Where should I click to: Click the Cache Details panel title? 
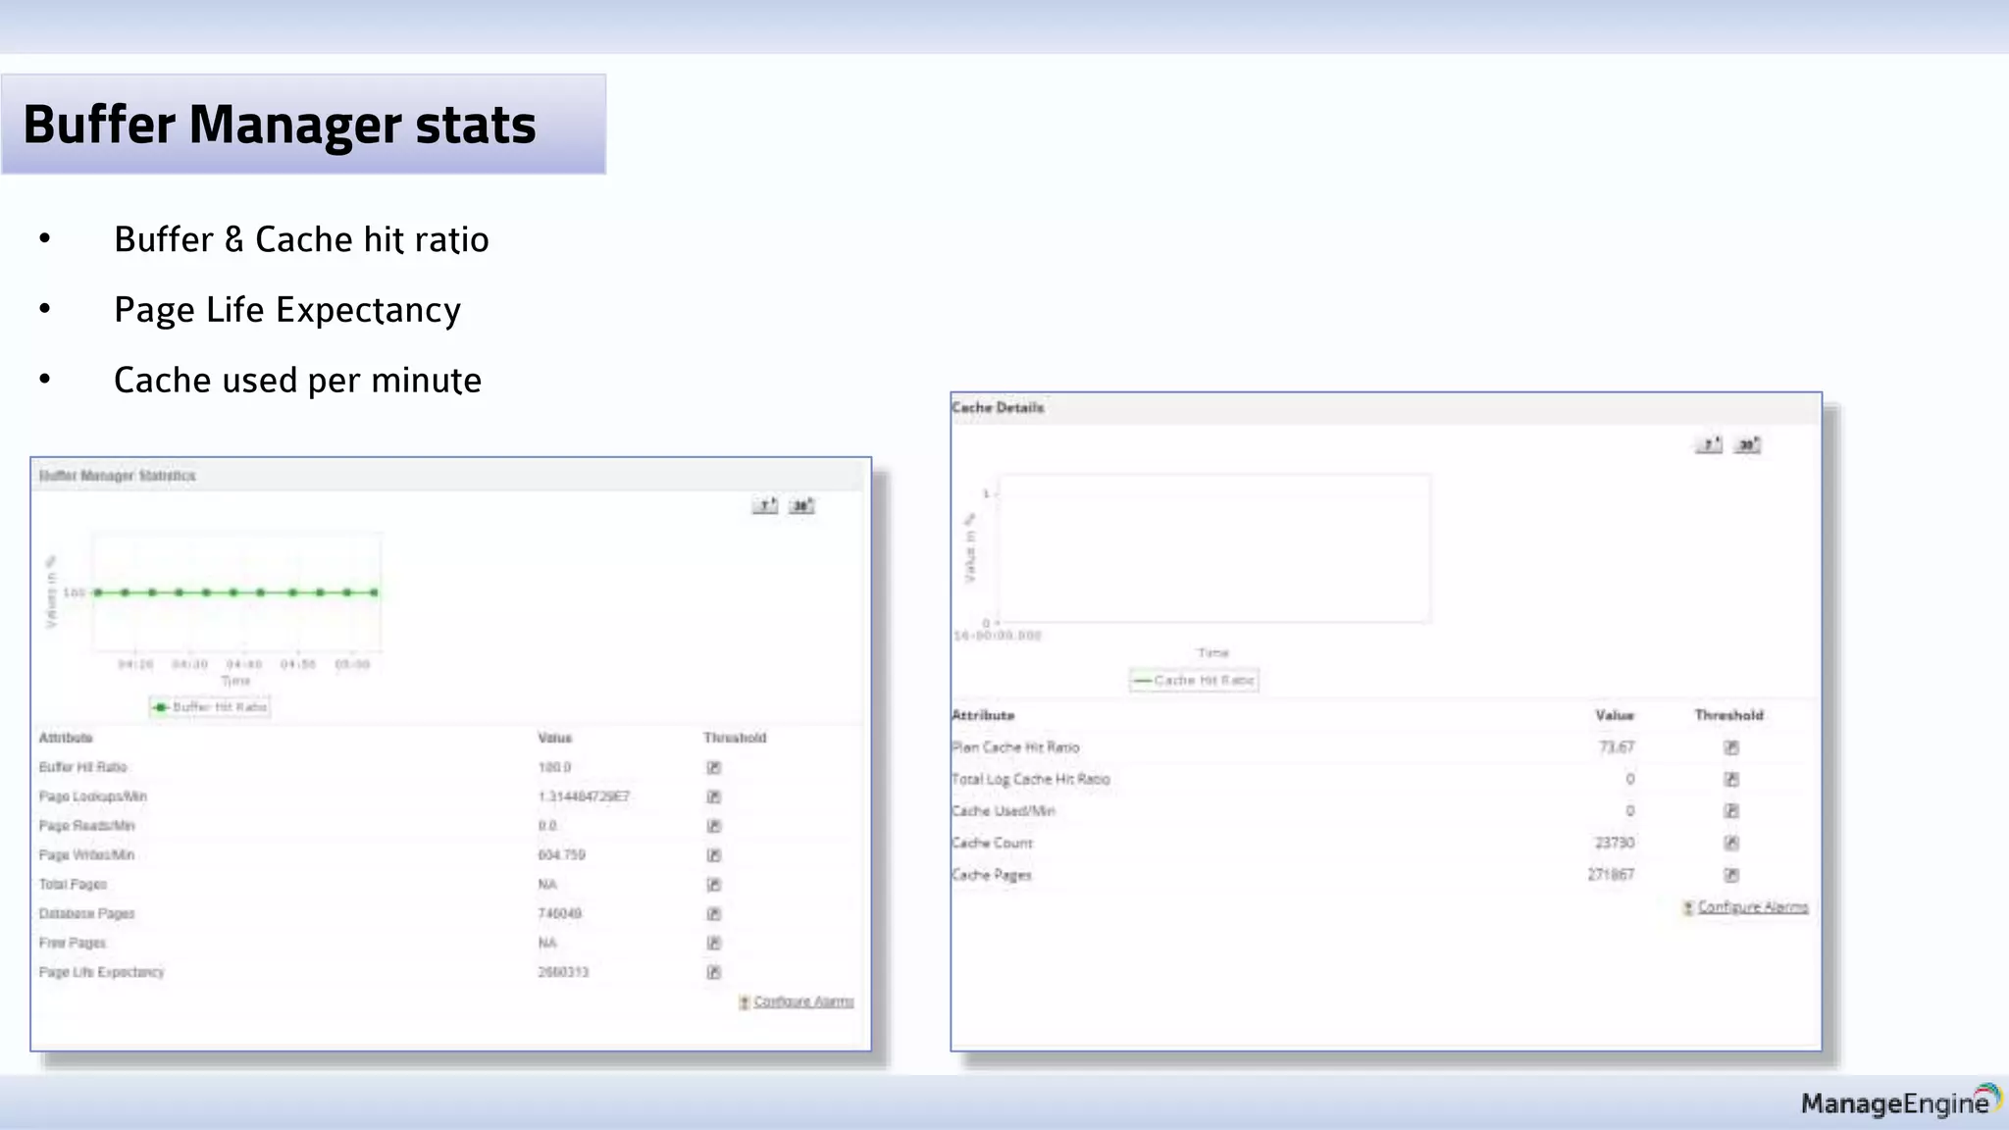coord(998,407)
